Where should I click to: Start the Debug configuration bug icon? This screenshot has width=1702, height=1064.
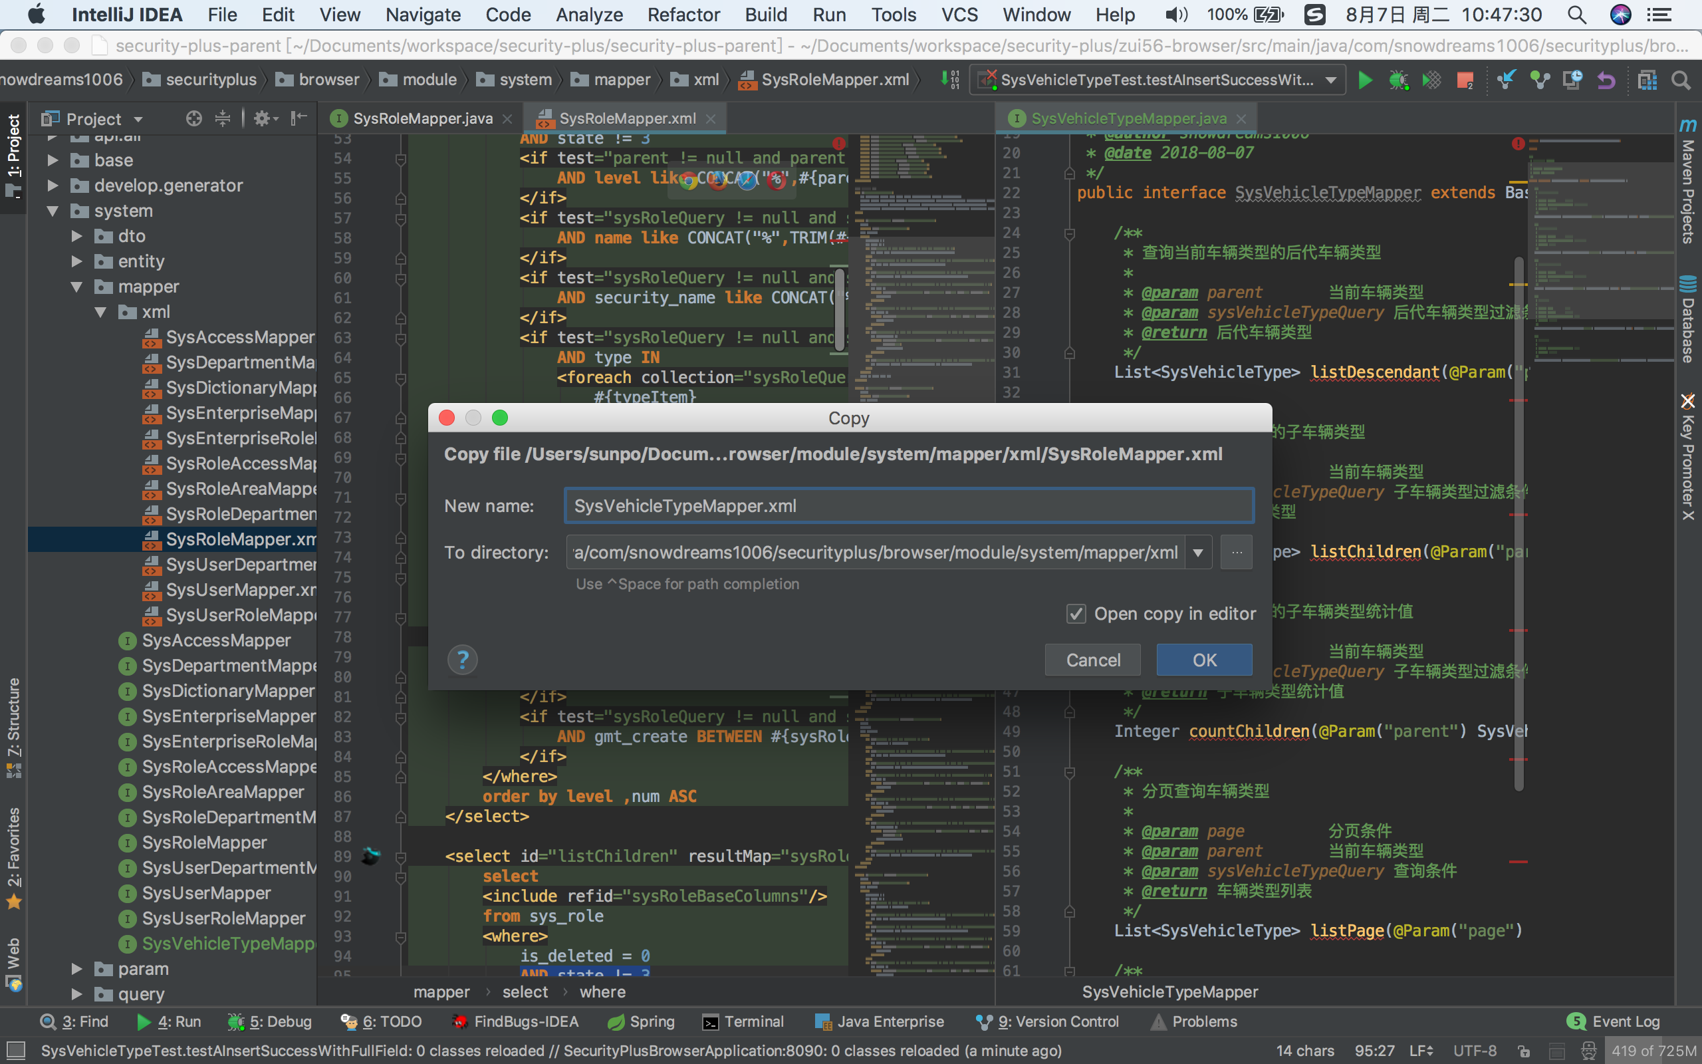coord(1398,80)
